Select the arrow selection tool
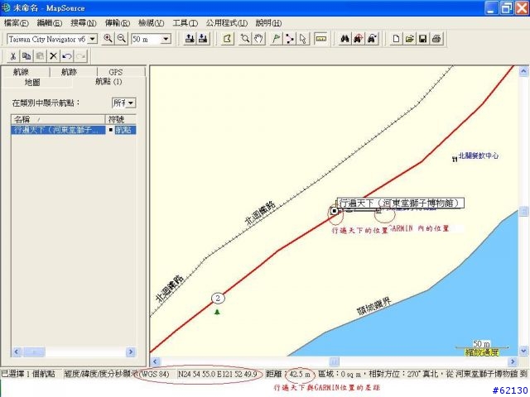This screenshot has width=530, height=397. pyautogui.click(x=303, y=39)
